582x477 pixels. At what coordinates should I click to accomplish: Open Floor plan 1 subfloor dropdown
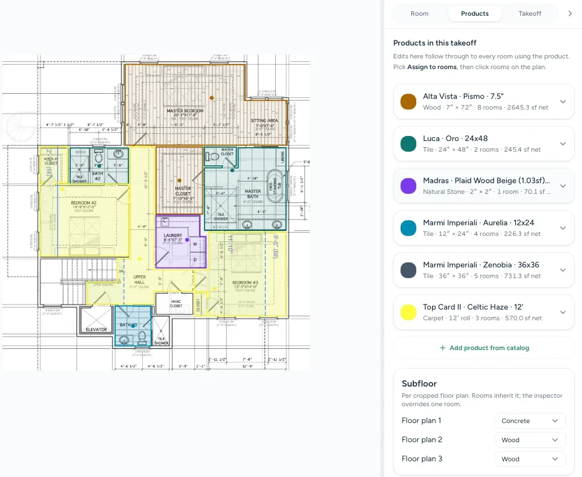530,421
